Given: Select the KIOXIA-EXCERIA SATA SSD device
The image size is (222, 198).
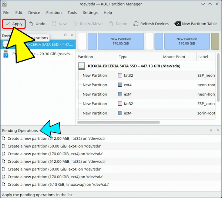Looking at the screenshot, I should pos(48,45).
